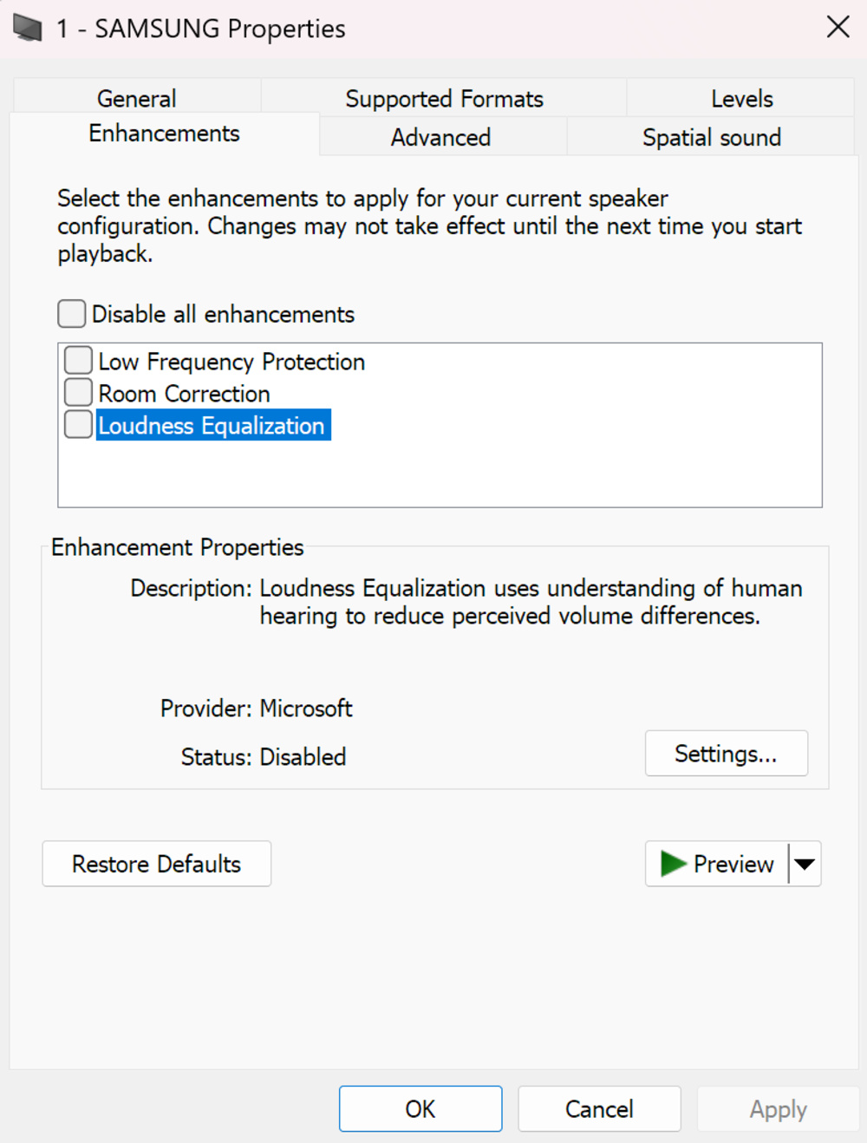
Task: Switch to the Levels tab
Action: (740, 98)
